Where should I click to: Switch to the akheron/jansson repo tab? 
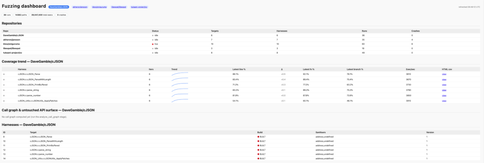80,7
